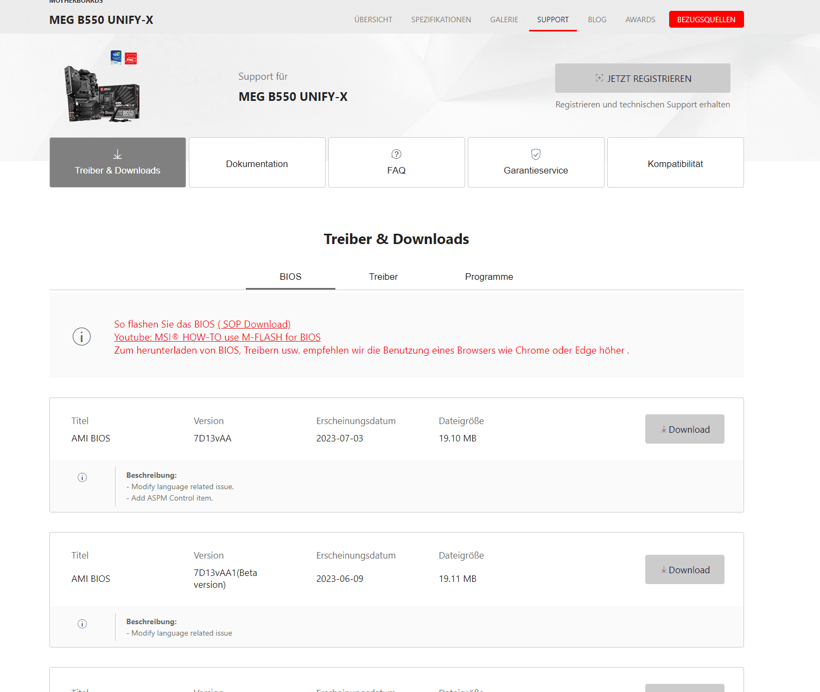The height and width of the screenshot is (692, 820).
Task: Go to SPEZIFIKATIONEN tab
Action: 441,20
